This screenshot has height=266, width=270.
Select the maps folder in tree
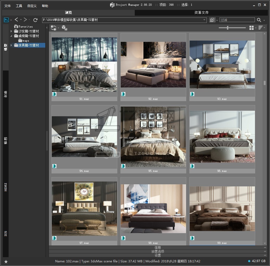(25, 41)
